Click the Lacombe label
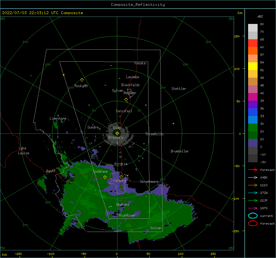This screenshot has width=276, height=258. 132,77
